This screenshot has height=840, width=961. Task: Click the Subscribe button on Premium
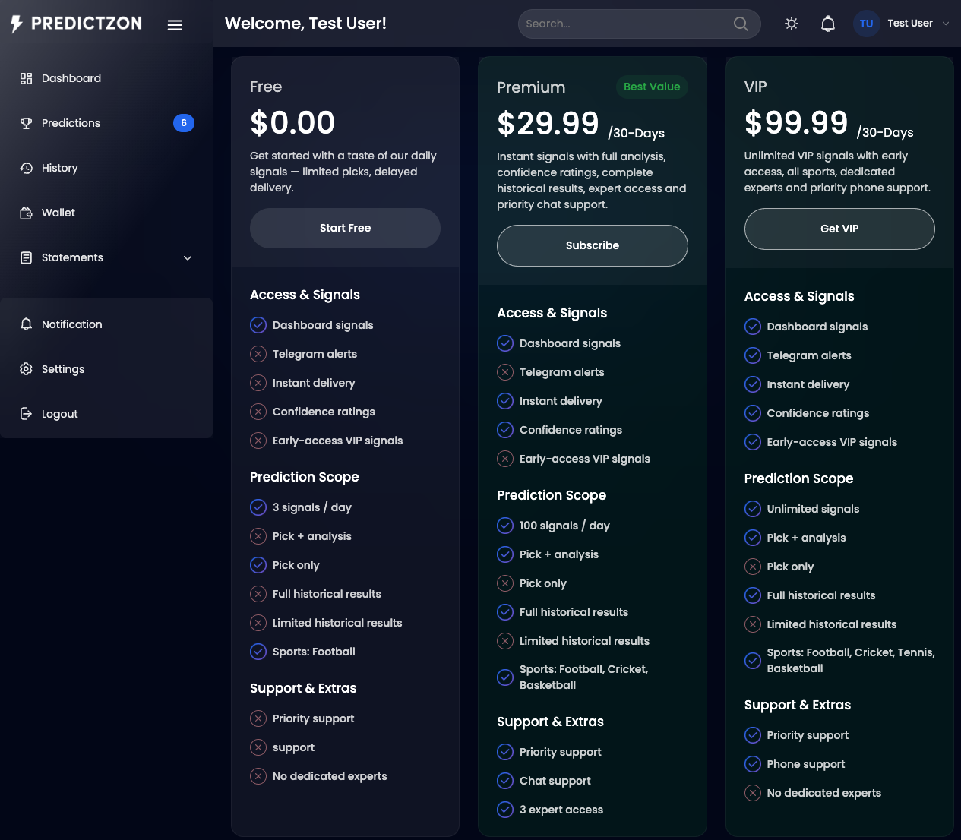(593, 245)
